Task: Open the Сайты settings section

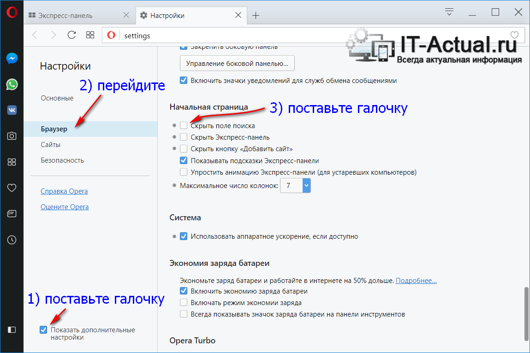Action: 51,145
